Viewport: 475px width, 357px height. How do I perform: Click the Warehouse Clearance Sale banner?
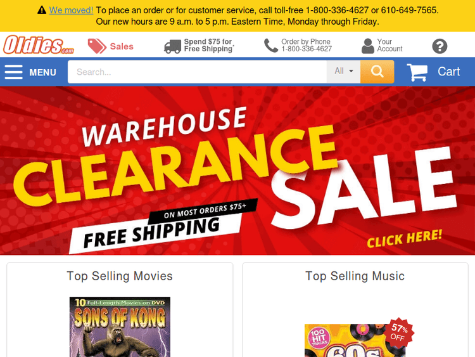(237, 171)
